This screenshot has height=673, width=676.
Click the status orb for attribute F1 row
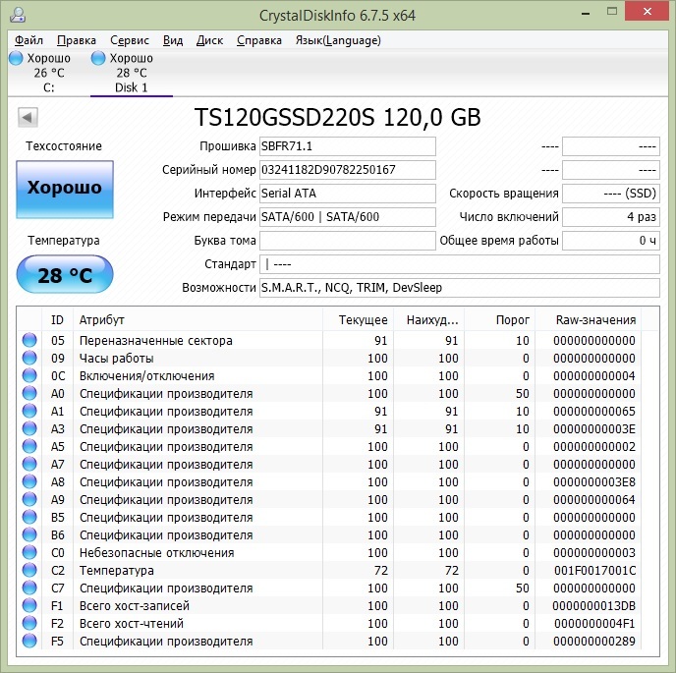tap(28, 606)
